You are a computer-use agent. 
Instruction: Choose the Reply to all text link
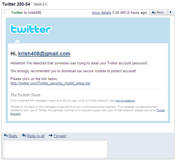[36, 136]
